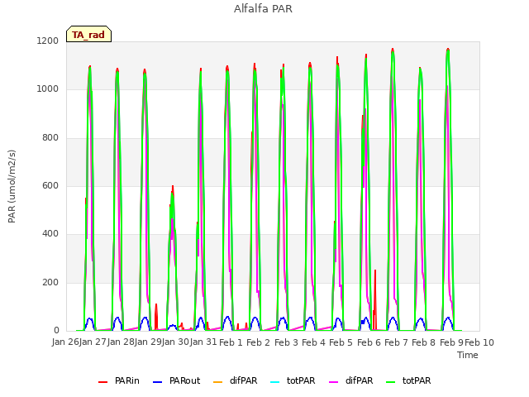Click the Jan 31 x-axis tick label
Image resolution: width=529 pixels, height=397 pixels.
(203, 342)
